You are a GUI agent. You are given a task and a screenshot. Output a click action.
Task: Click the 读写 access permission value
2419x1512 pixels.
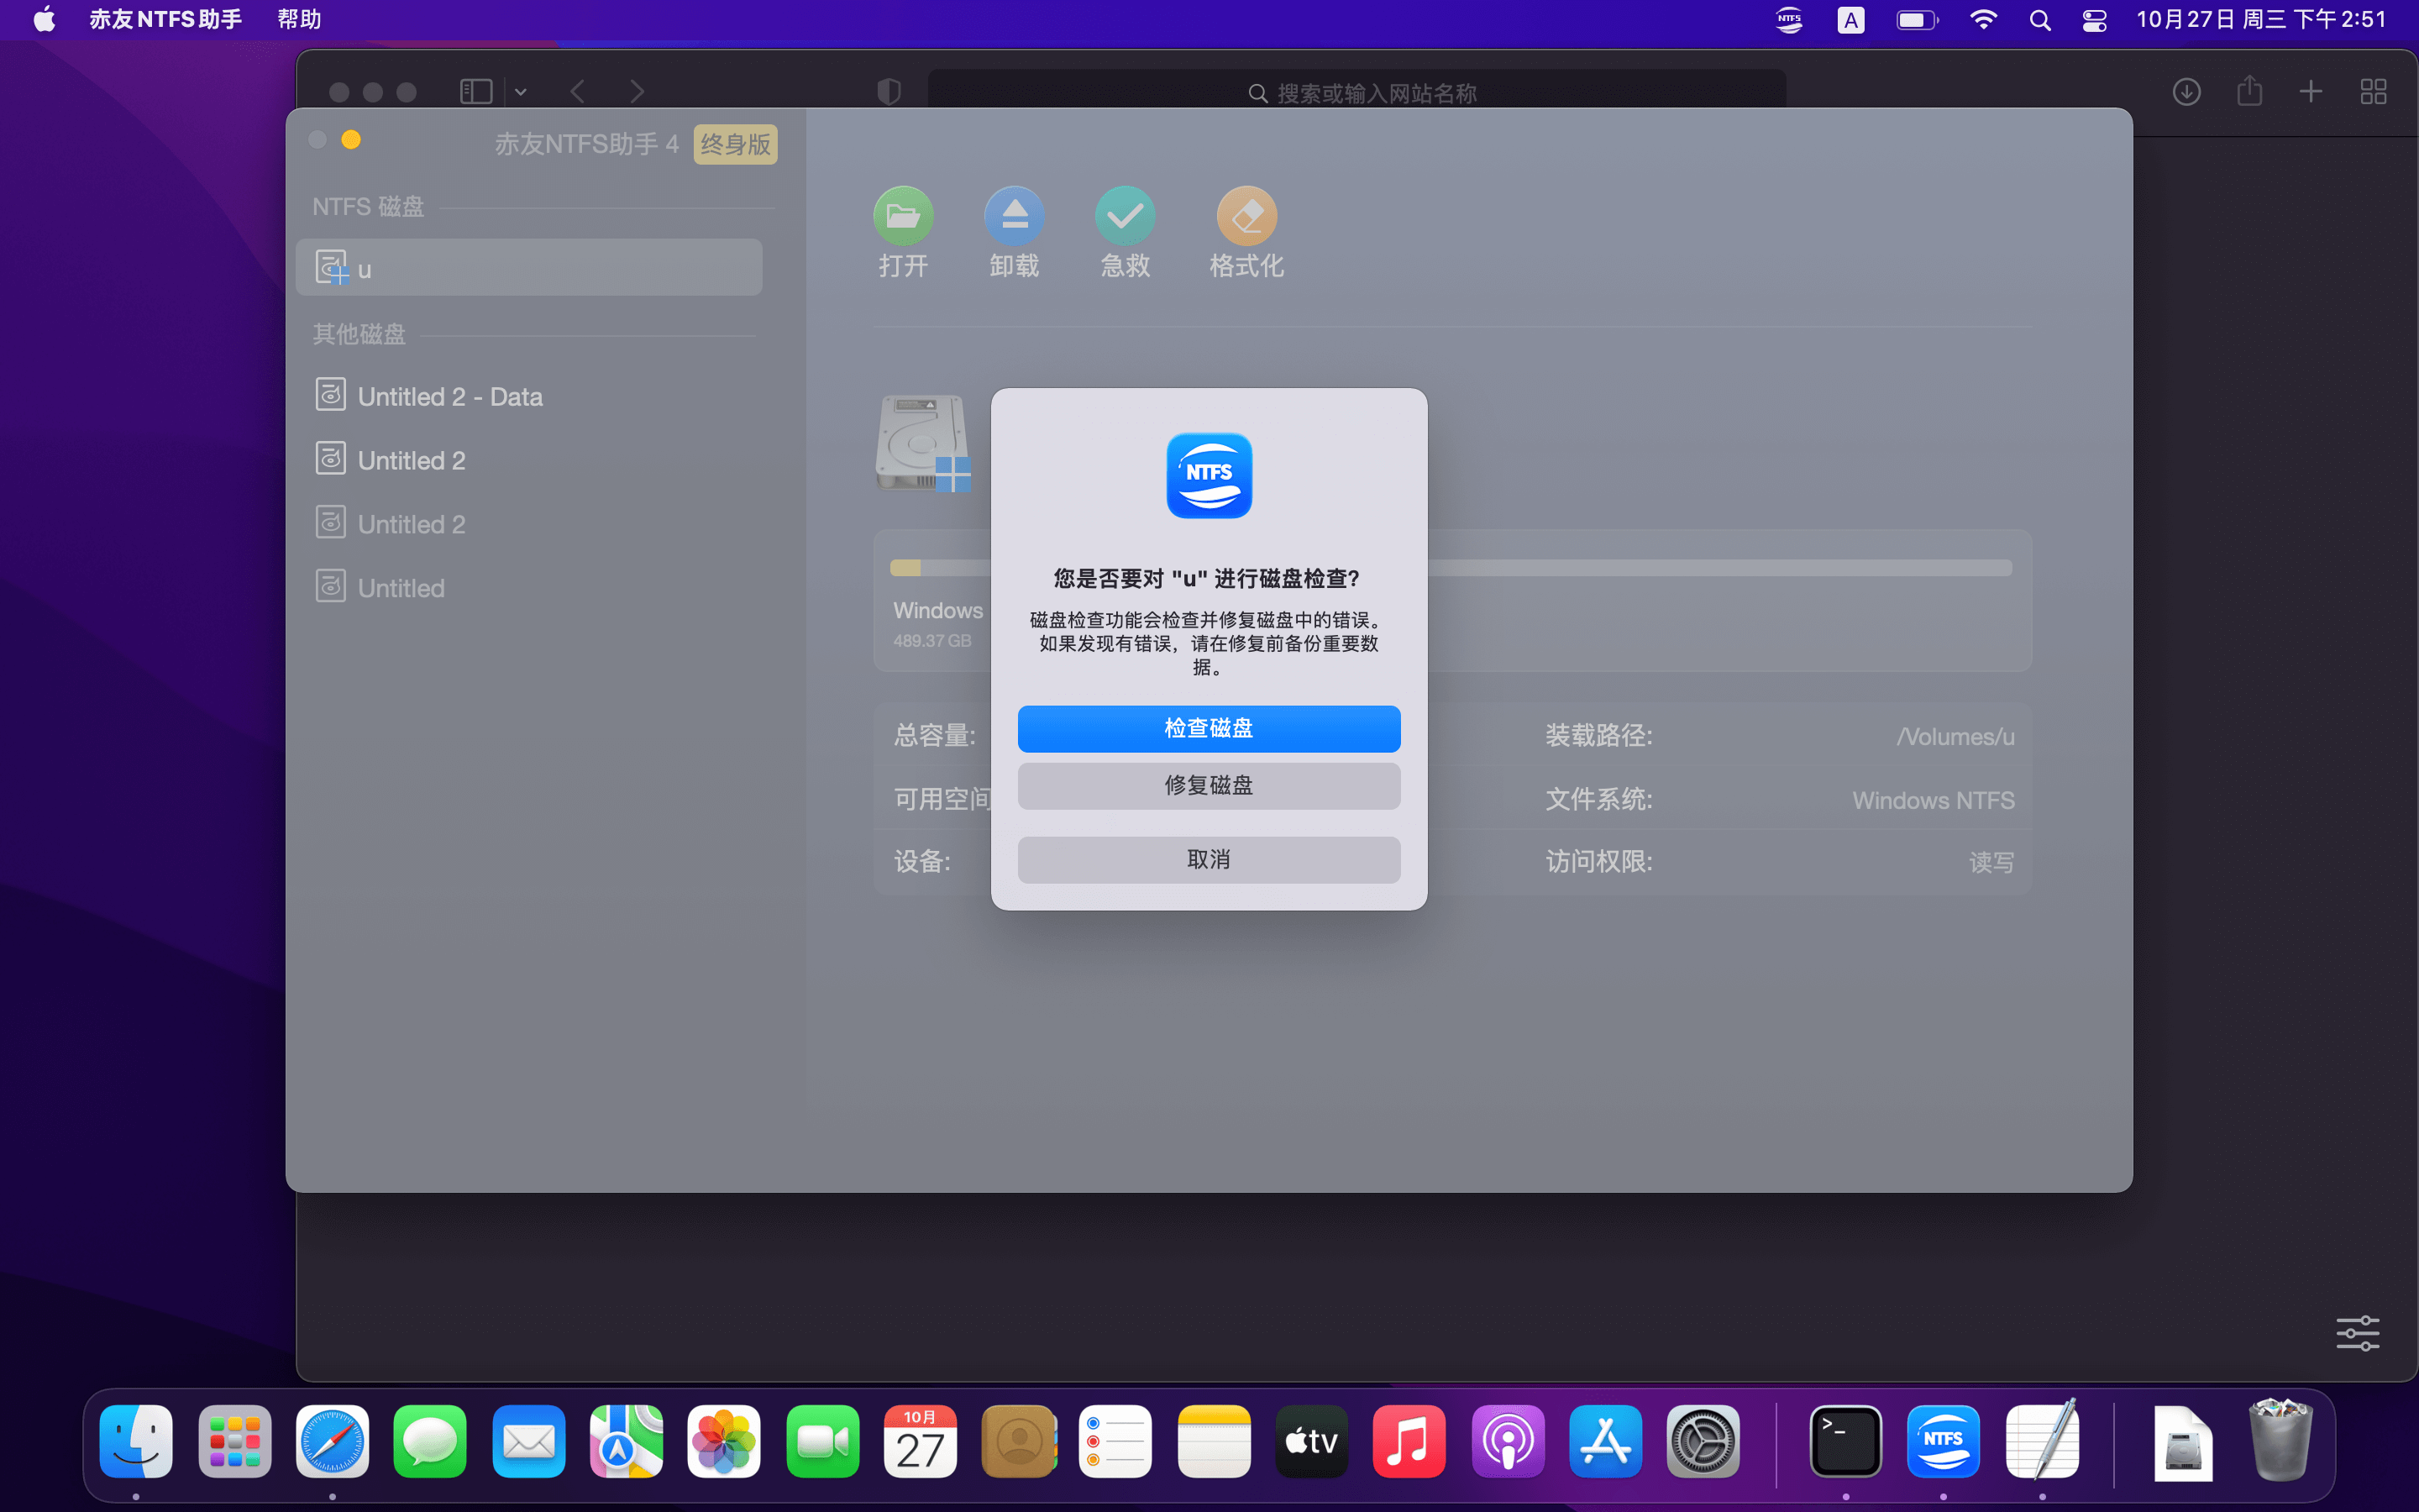(1991, 862)
